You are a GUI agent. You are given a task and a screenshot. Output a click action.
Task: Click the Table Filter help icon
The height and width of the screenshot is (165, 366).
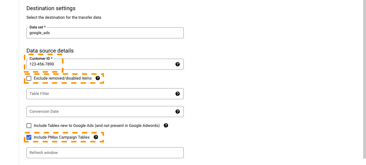[177, 94]
